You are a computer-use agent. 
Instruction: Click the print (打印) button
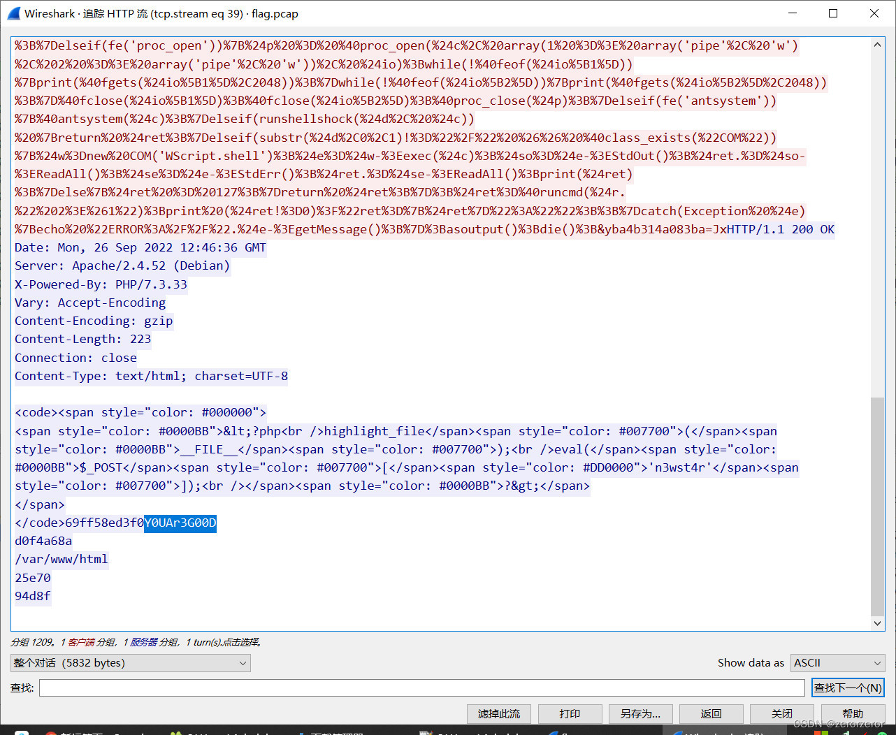570,714
